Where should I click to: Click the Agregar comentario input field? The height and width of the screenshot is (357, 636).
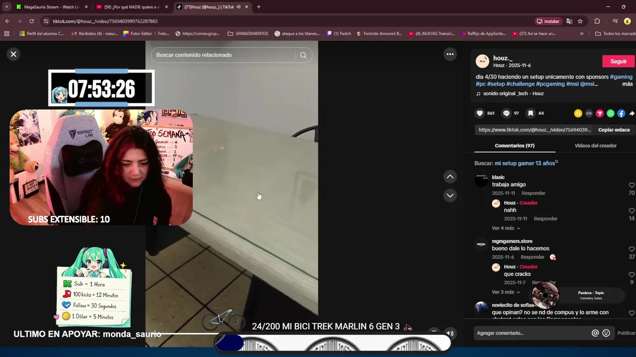[532, 333]
